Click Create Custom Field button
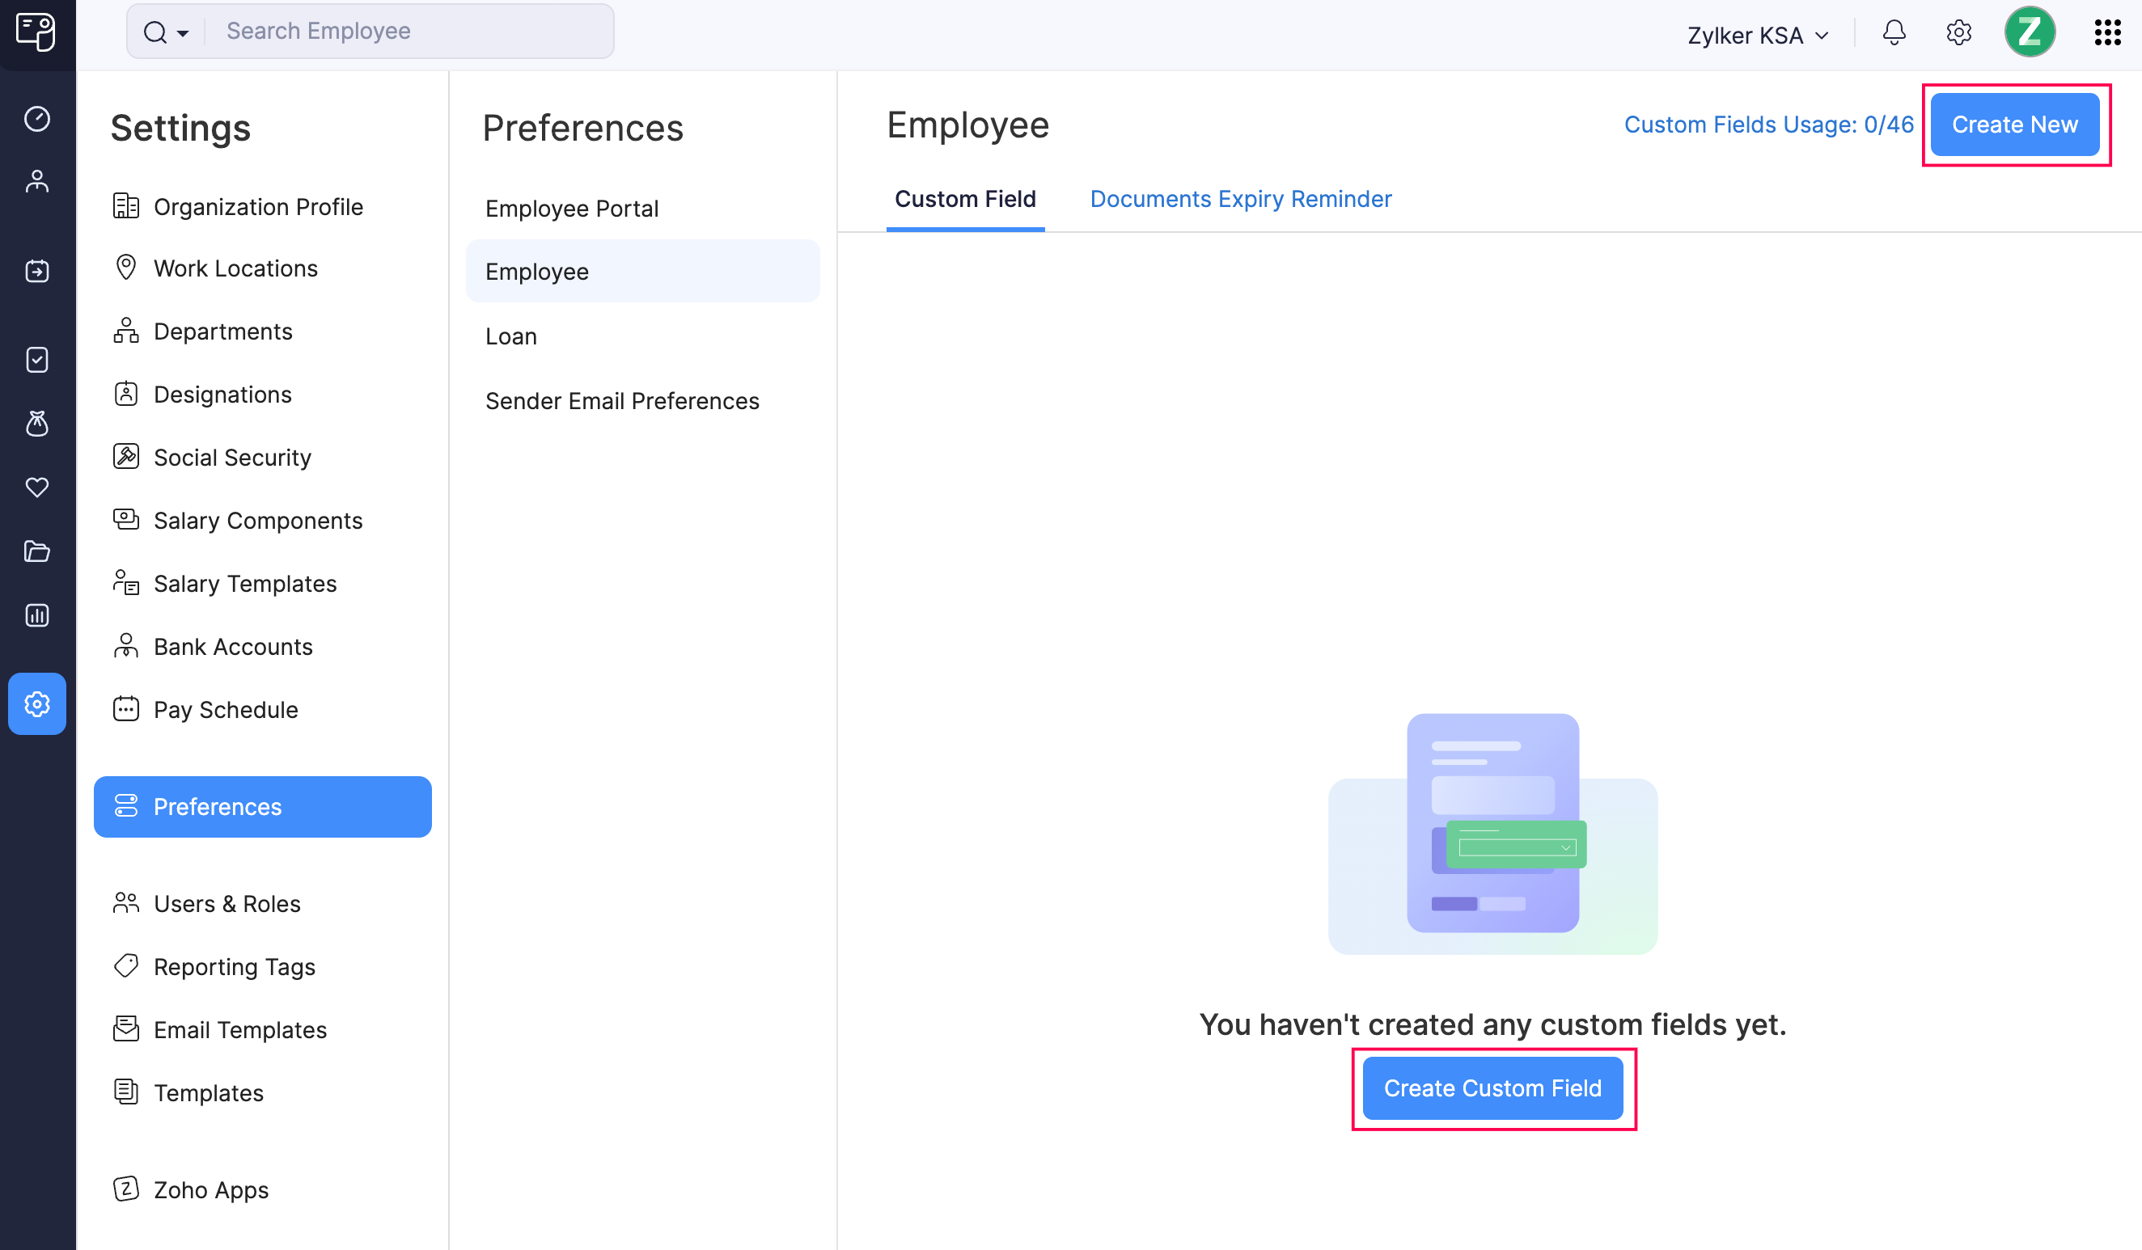The width and height of the screenshot is (2142, 1250). (x=1493, y=1087)
